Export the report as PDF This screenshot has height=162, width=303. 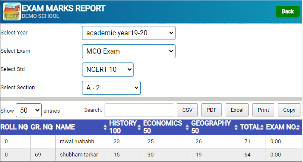(212, 110)
